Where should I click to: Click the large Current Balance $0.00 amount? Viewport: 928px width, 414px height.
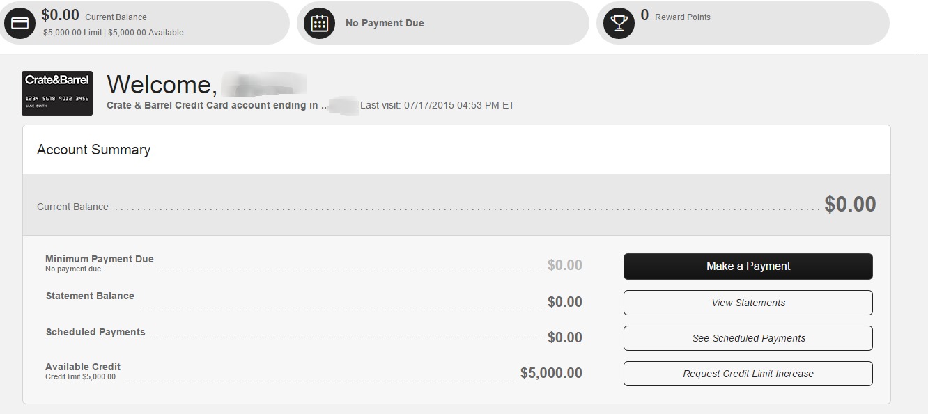[850, 204]
